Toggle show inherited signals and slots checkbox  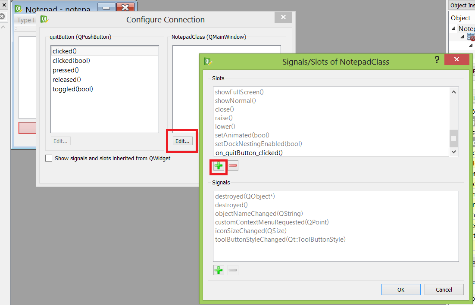(x=48, y=158)
